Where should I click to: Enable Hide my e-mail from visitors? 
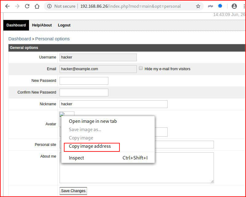click(141, 68)
